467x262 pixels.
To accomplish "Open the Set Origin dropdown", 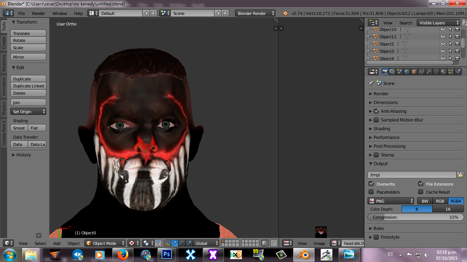I will click(x=28, y=111).
